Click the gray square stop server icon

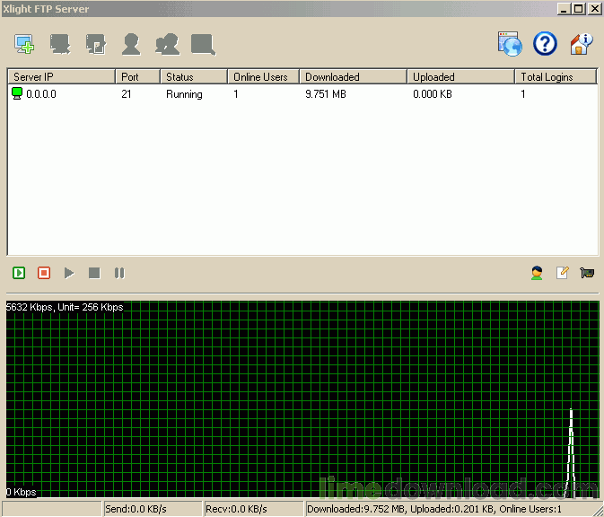pyautogui.click(x=94, y=273)
